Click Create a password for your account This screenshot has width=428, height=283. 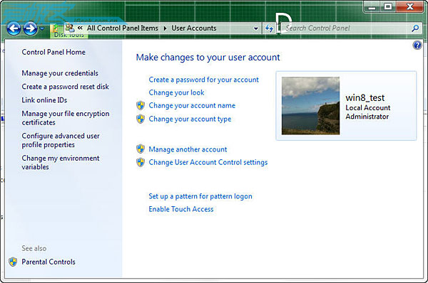(x=203, y=80)
